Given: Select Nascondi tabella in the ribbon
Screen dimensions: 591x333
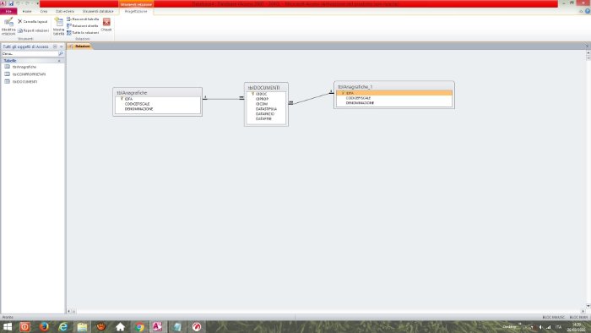Looking at the screenshot, I should (83, 19).
